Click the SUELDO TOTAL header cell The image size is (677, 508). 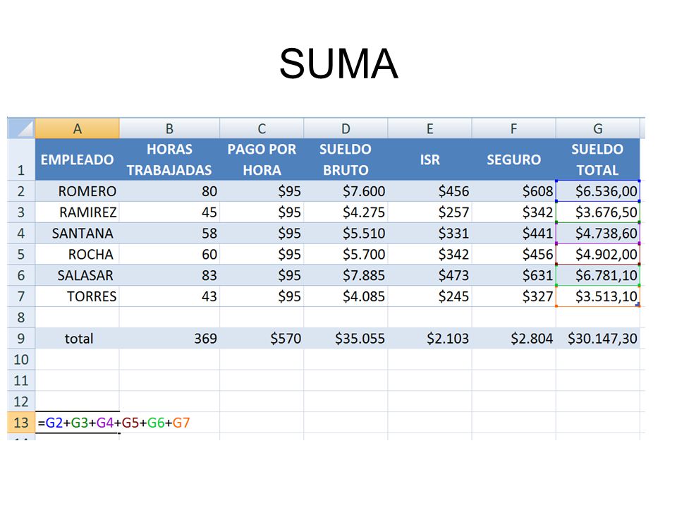pyautogui.click(x=597, y=159)
